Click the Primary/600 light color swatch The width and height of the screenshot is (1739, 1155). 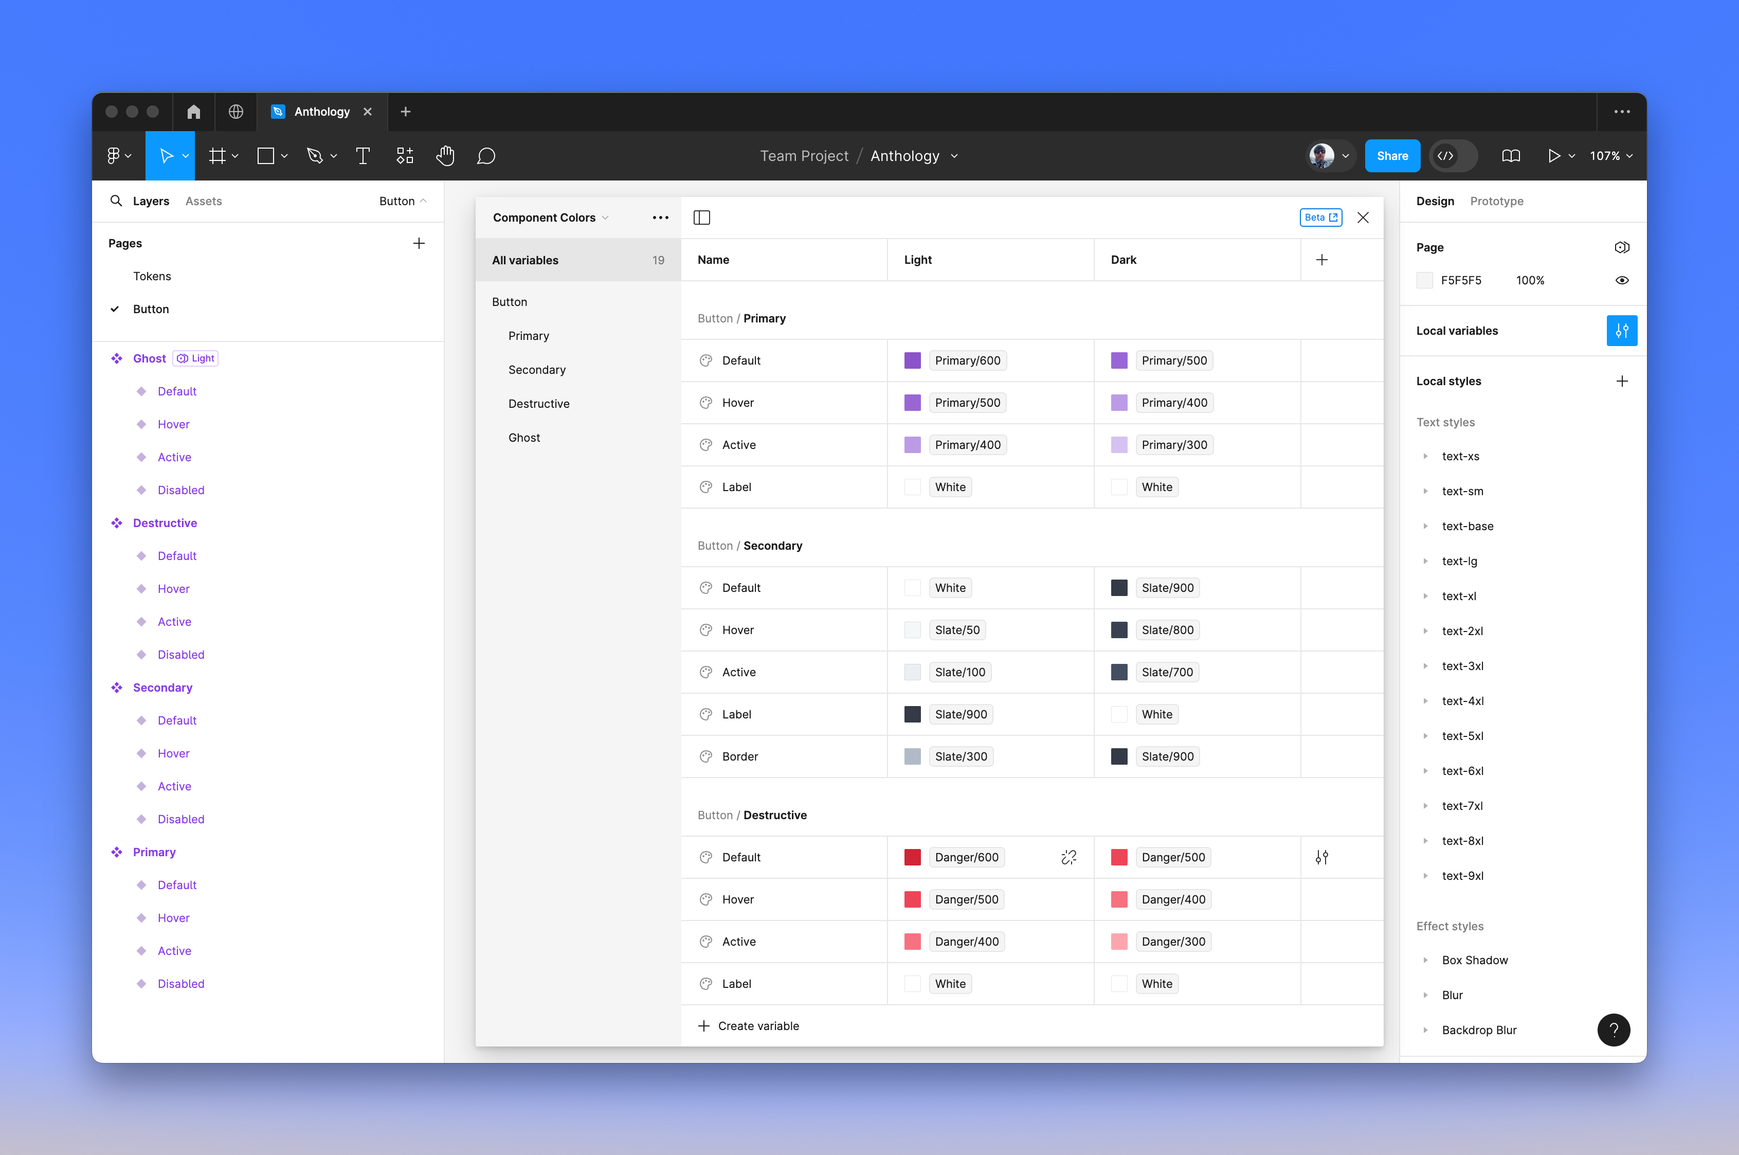pyautogui.click(x=912, y=360)
